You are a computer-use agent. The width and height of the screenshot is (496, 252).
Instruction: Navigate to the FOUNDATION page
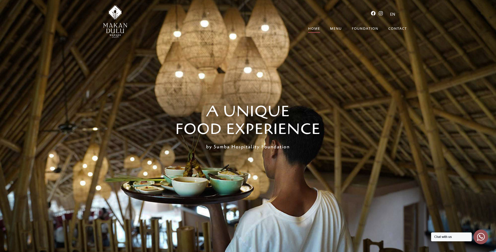[365, 28]
